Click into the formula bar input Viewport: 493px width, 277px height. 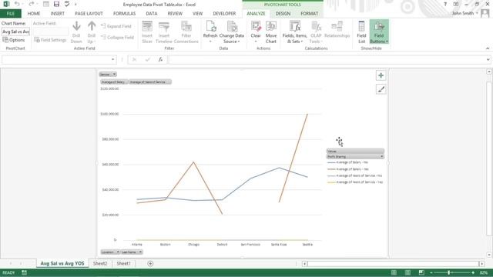pyautogui.click(x=327, y=60)
